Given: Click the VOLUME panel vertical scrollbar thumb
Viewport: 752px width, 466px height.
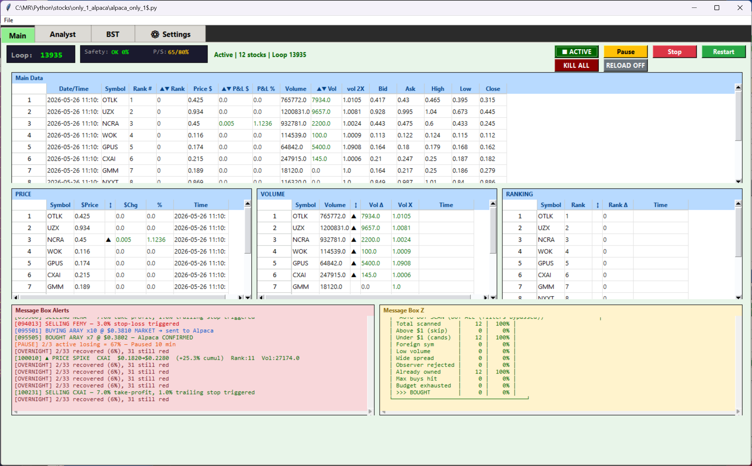Looking at the screenshot, I should click(x=493, y=230).
